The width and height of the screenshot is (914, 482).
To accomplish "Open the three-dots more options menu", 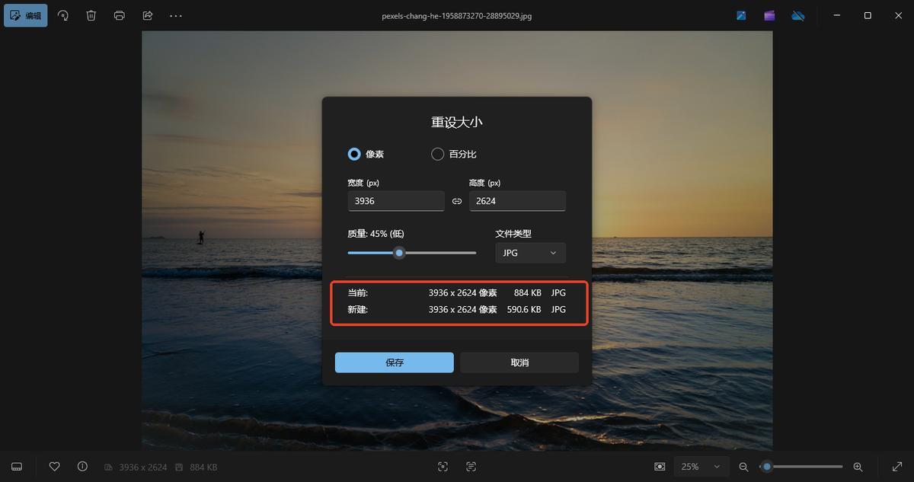I will click(x=176, y=15).
